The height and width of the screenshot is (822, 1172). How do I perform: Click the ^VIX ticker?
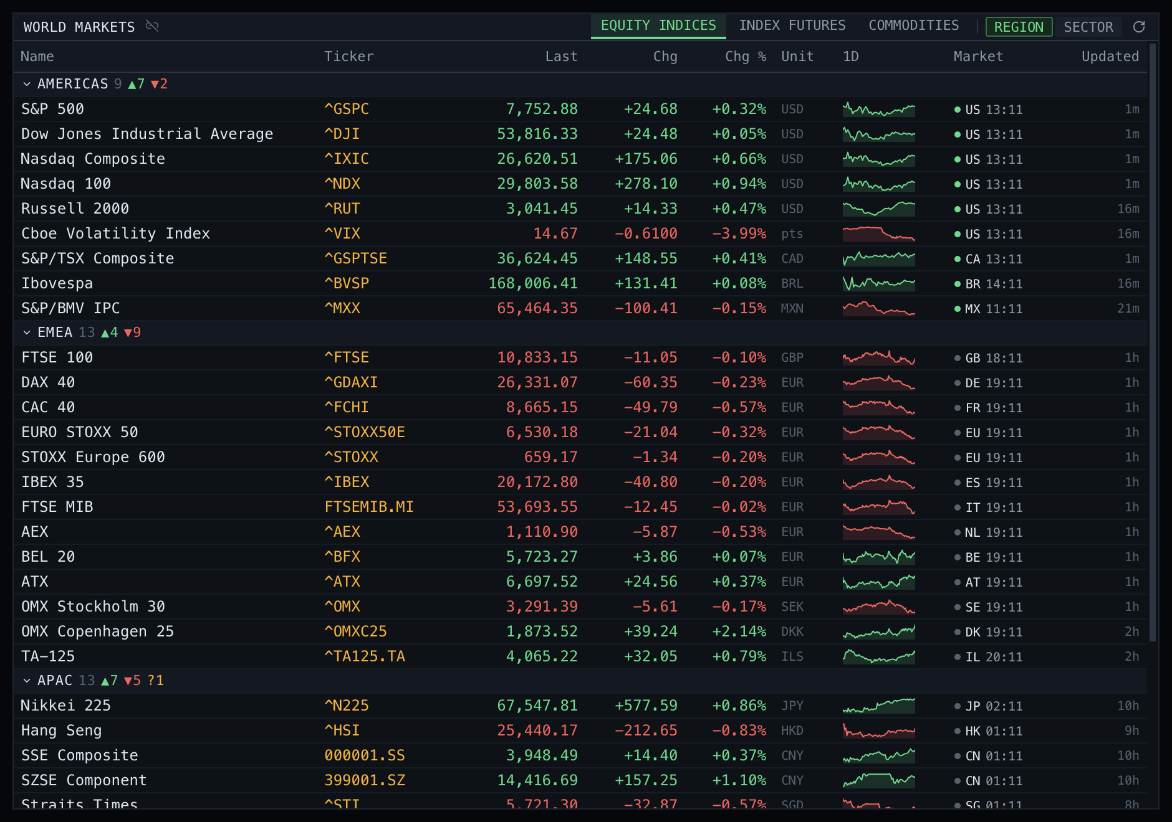pos(342,234)
